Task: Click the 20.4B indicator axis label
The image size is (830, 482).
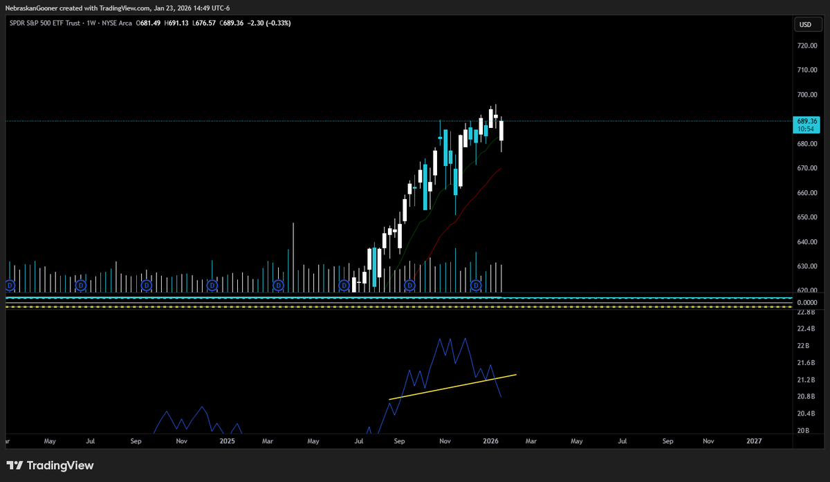Action: click(806, 414)
